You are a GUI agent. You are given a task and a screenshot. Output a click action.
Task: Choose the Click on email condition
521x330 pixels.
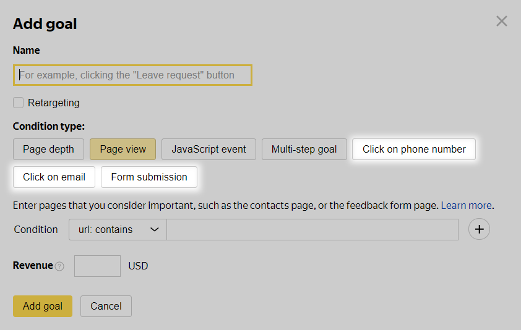coord(54,177)
